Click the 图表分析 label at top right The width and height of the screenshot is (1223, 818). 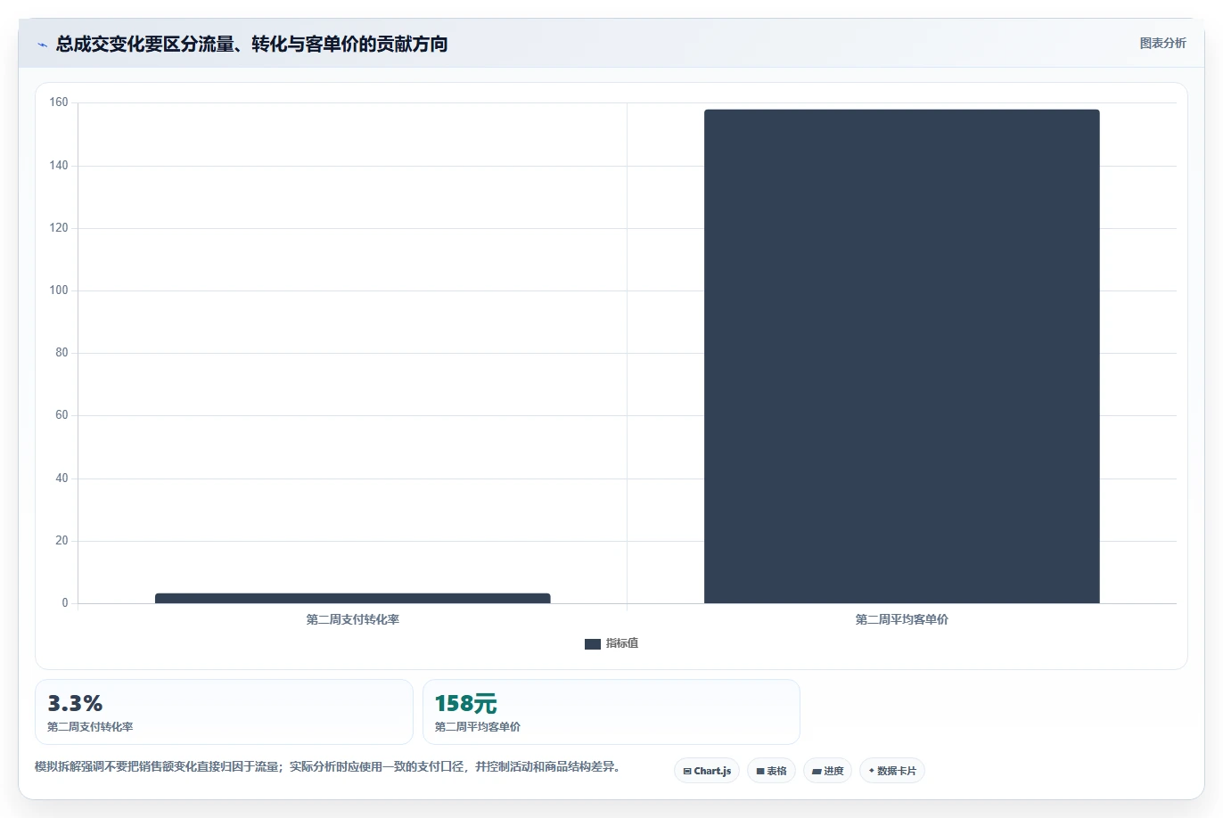(x=1162, y=43)
